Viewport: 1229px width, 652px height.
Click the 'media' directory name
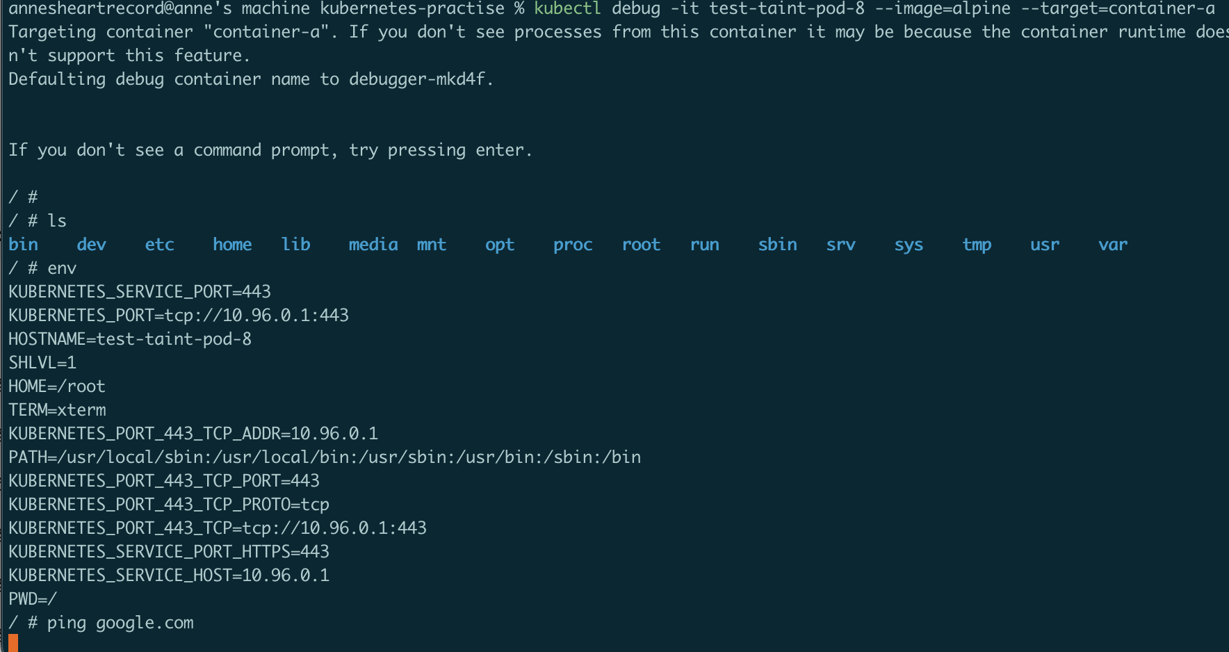coord(373,245)
